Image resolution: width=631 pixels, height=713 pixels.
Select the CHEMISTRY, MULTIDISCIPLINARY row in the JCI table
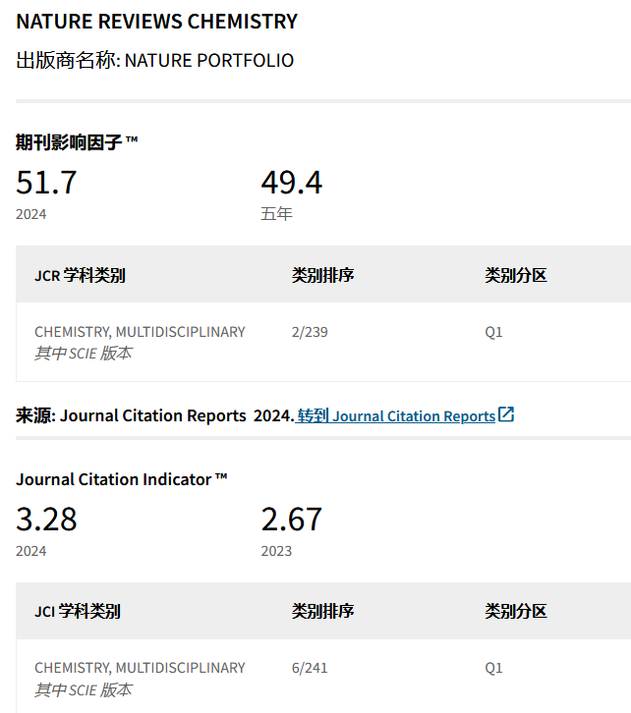(140, 668)
